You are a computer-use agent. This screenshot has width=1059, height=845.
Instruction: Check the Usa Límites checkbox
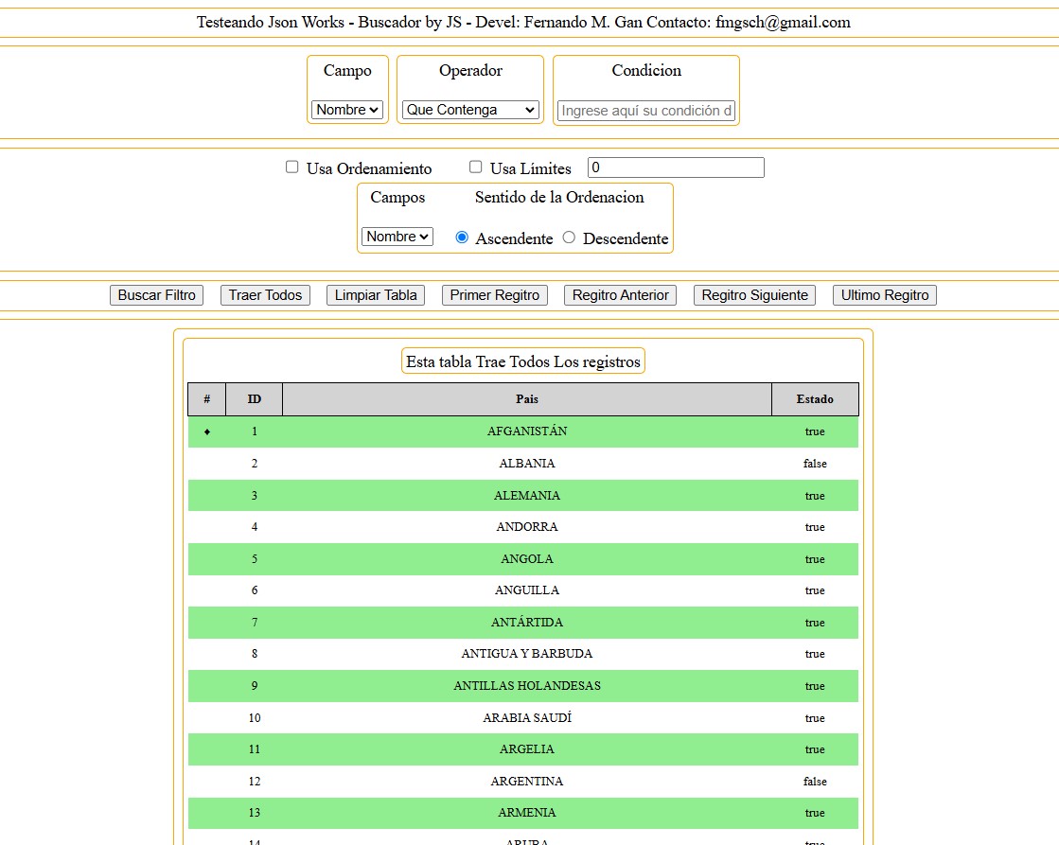tap(476, 167)
